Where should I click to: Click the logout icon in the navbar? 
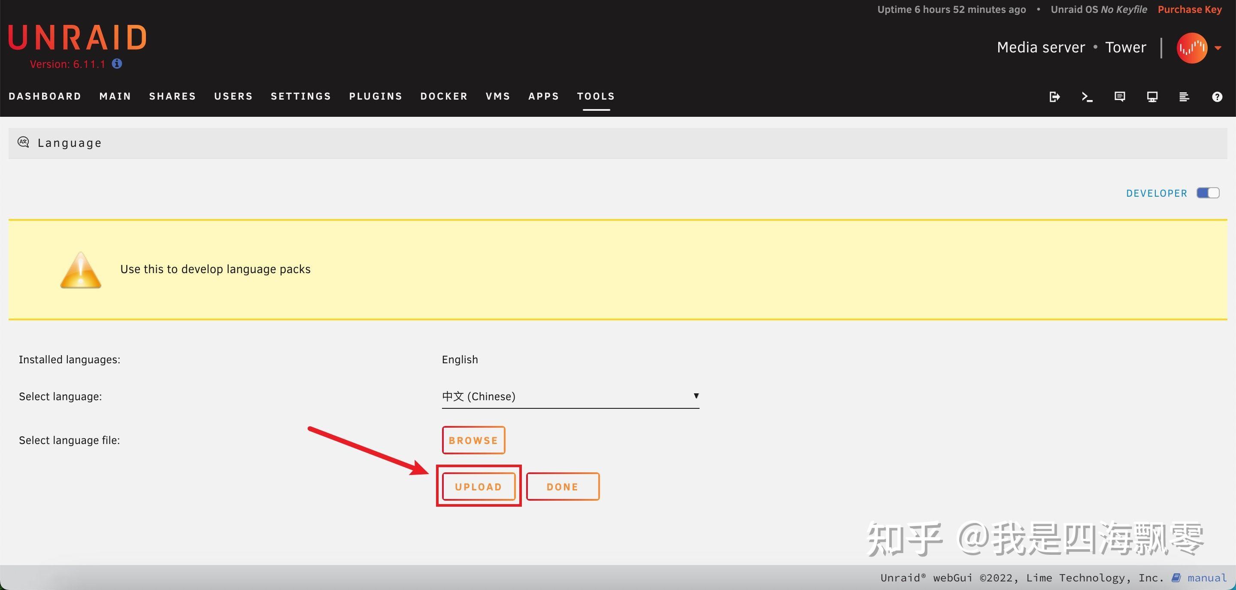point(1054,97)
